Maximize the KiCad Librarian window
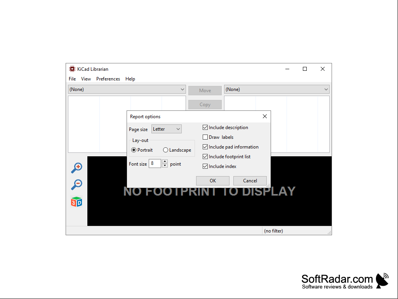 pyautogui.click(x=305, y=69)
